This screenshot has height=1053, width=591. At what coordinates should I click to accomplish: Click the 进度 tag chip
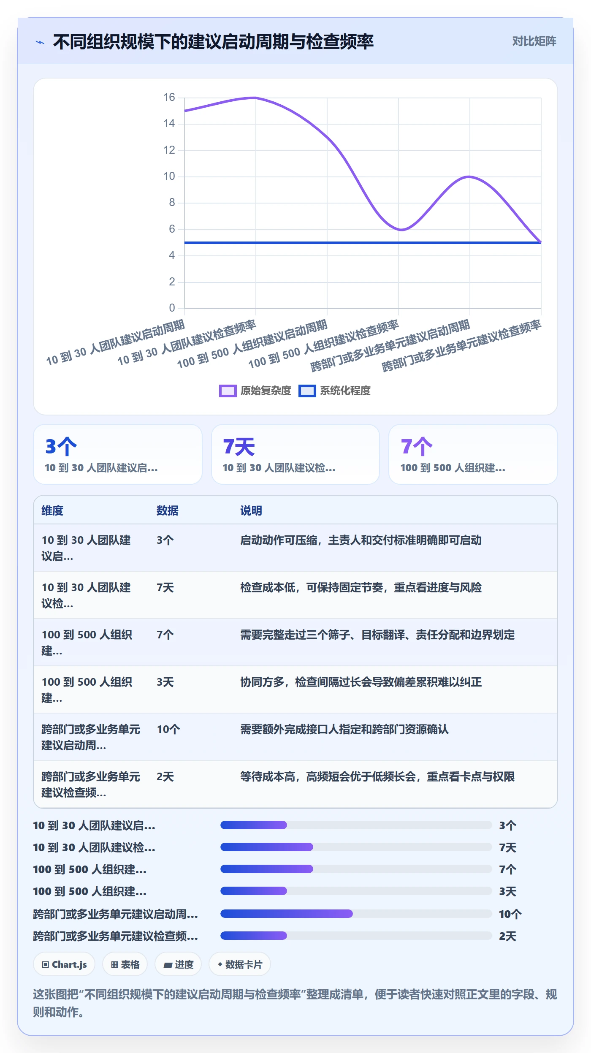pos(178,964)
